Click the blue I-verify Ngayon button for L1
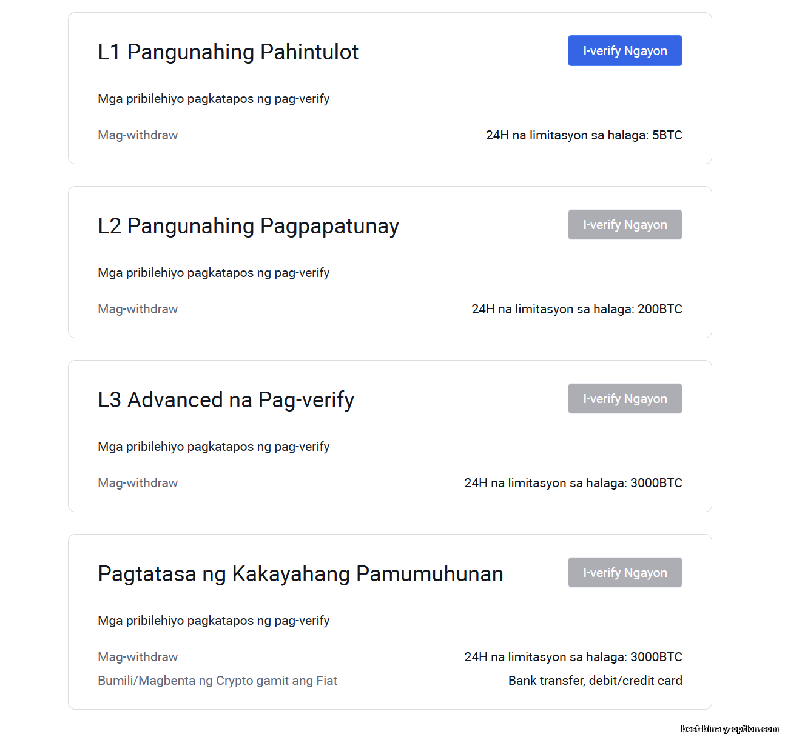Image resolution: width=785 pixels, height=740 pixels. (625, 51)
